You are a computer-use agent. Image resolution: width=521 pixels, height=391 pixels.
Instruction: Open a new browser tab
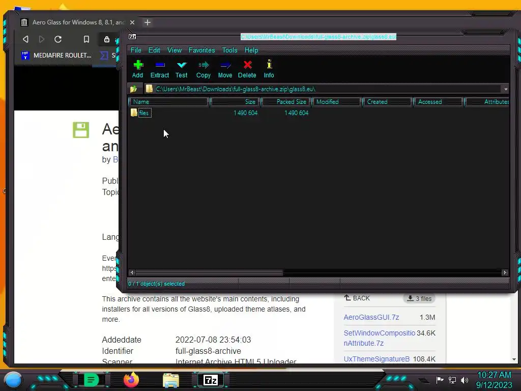click(148, 22)
